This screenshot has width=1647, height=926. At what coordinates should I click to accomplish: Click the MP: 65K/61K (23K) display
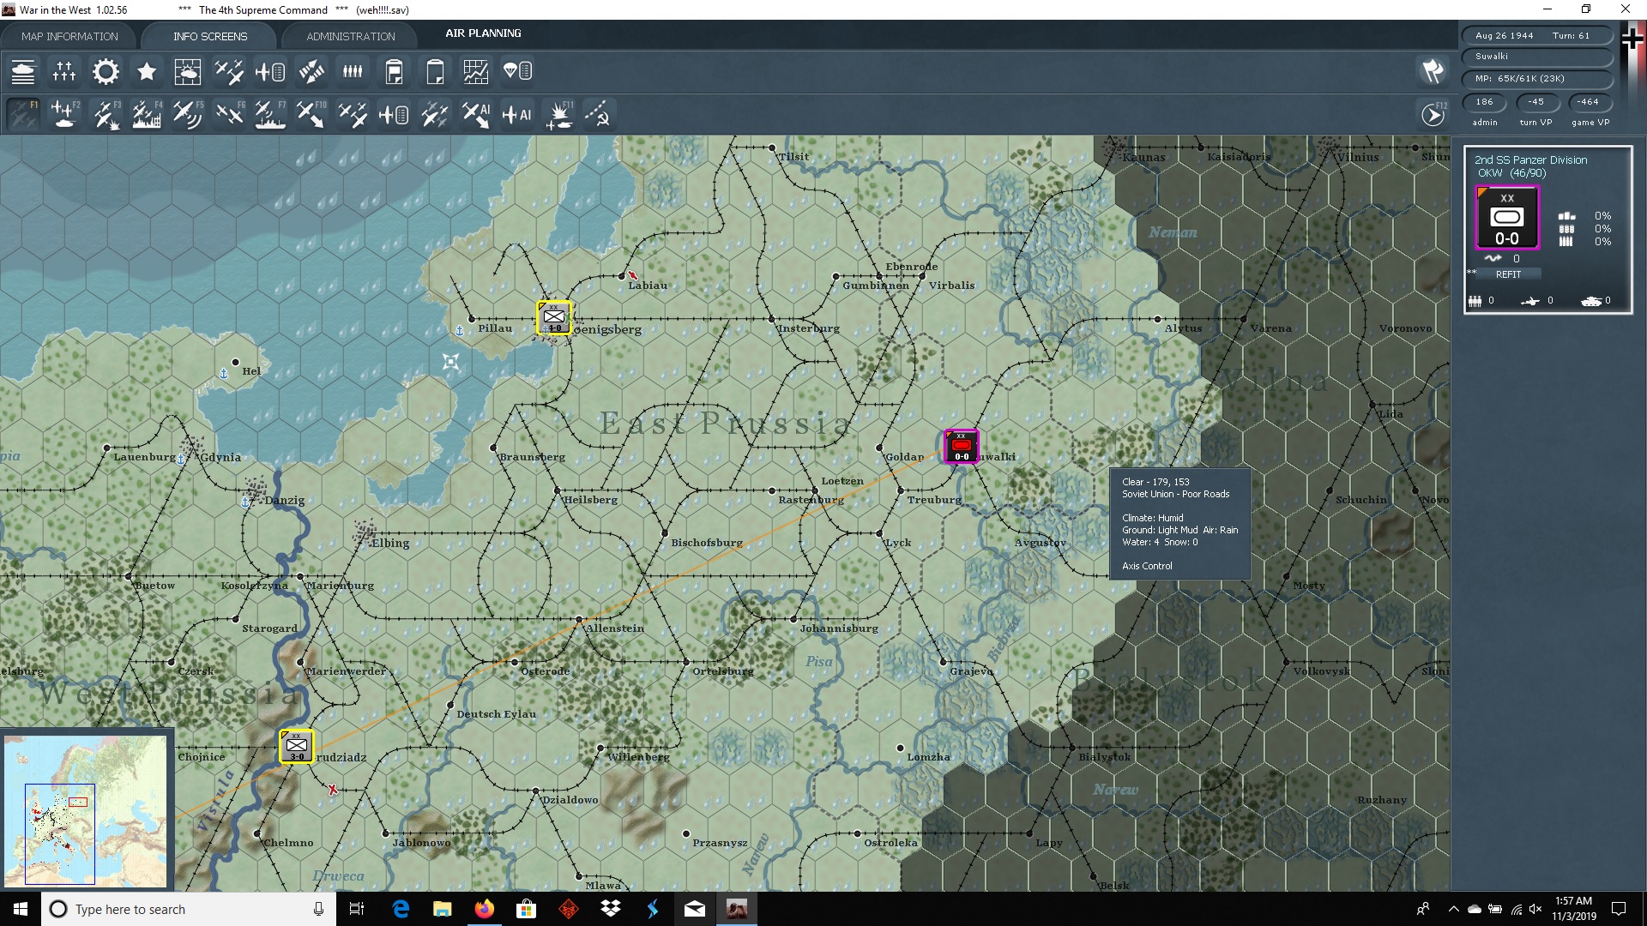pos(1535,79)
